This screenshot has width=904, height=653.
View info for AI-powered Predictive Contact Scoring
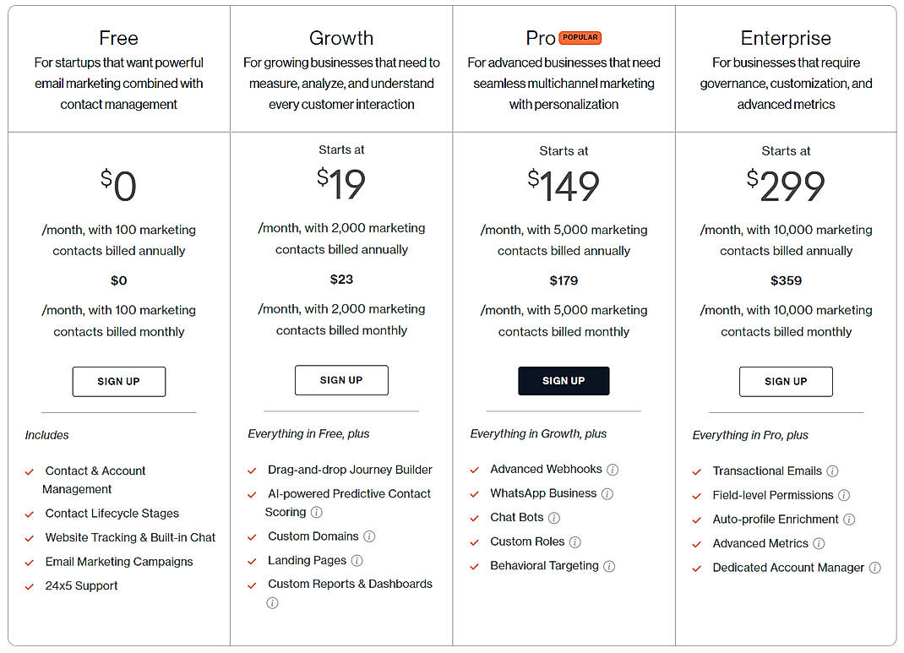click(x=317, y=512)
